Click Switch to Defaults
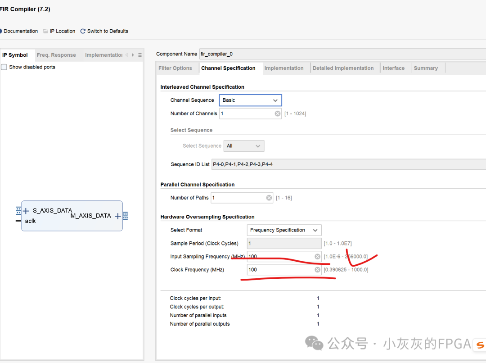Image resolution: width=486 pixels, height=363 pixels. [x=108, y=31]
